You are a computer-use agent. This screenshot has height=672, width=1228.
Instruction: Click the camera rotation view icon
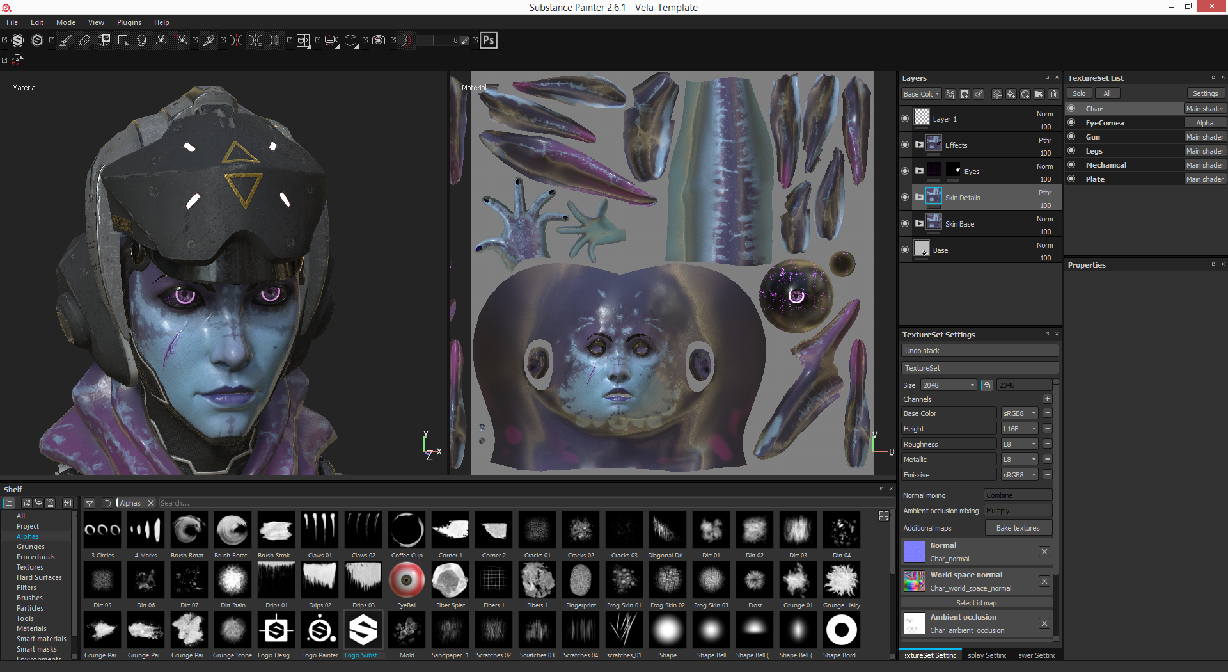[331, 40]
